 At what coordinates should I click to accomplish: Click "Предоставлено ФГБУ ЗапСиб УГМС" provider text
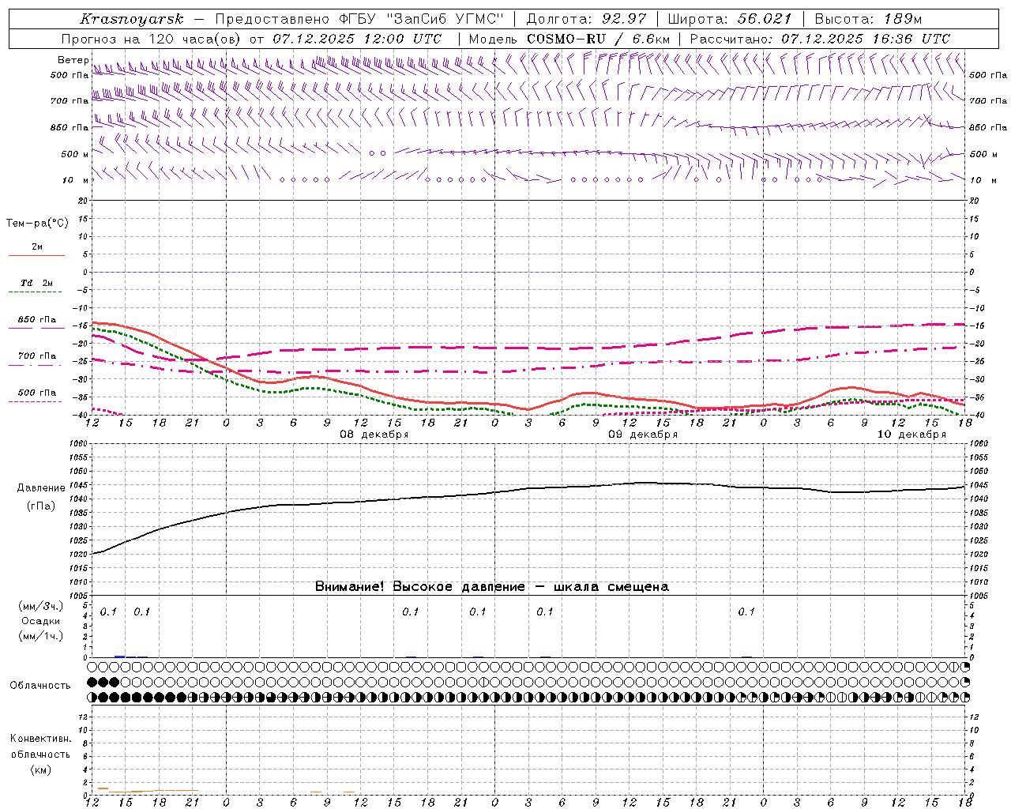[359, 19]
